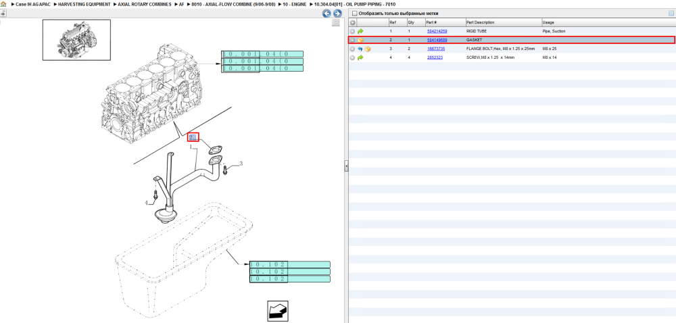The image size is (676, 323).
Task: Click the 'M8 x 14' usage cell
Action: click(x=549, y=57)
